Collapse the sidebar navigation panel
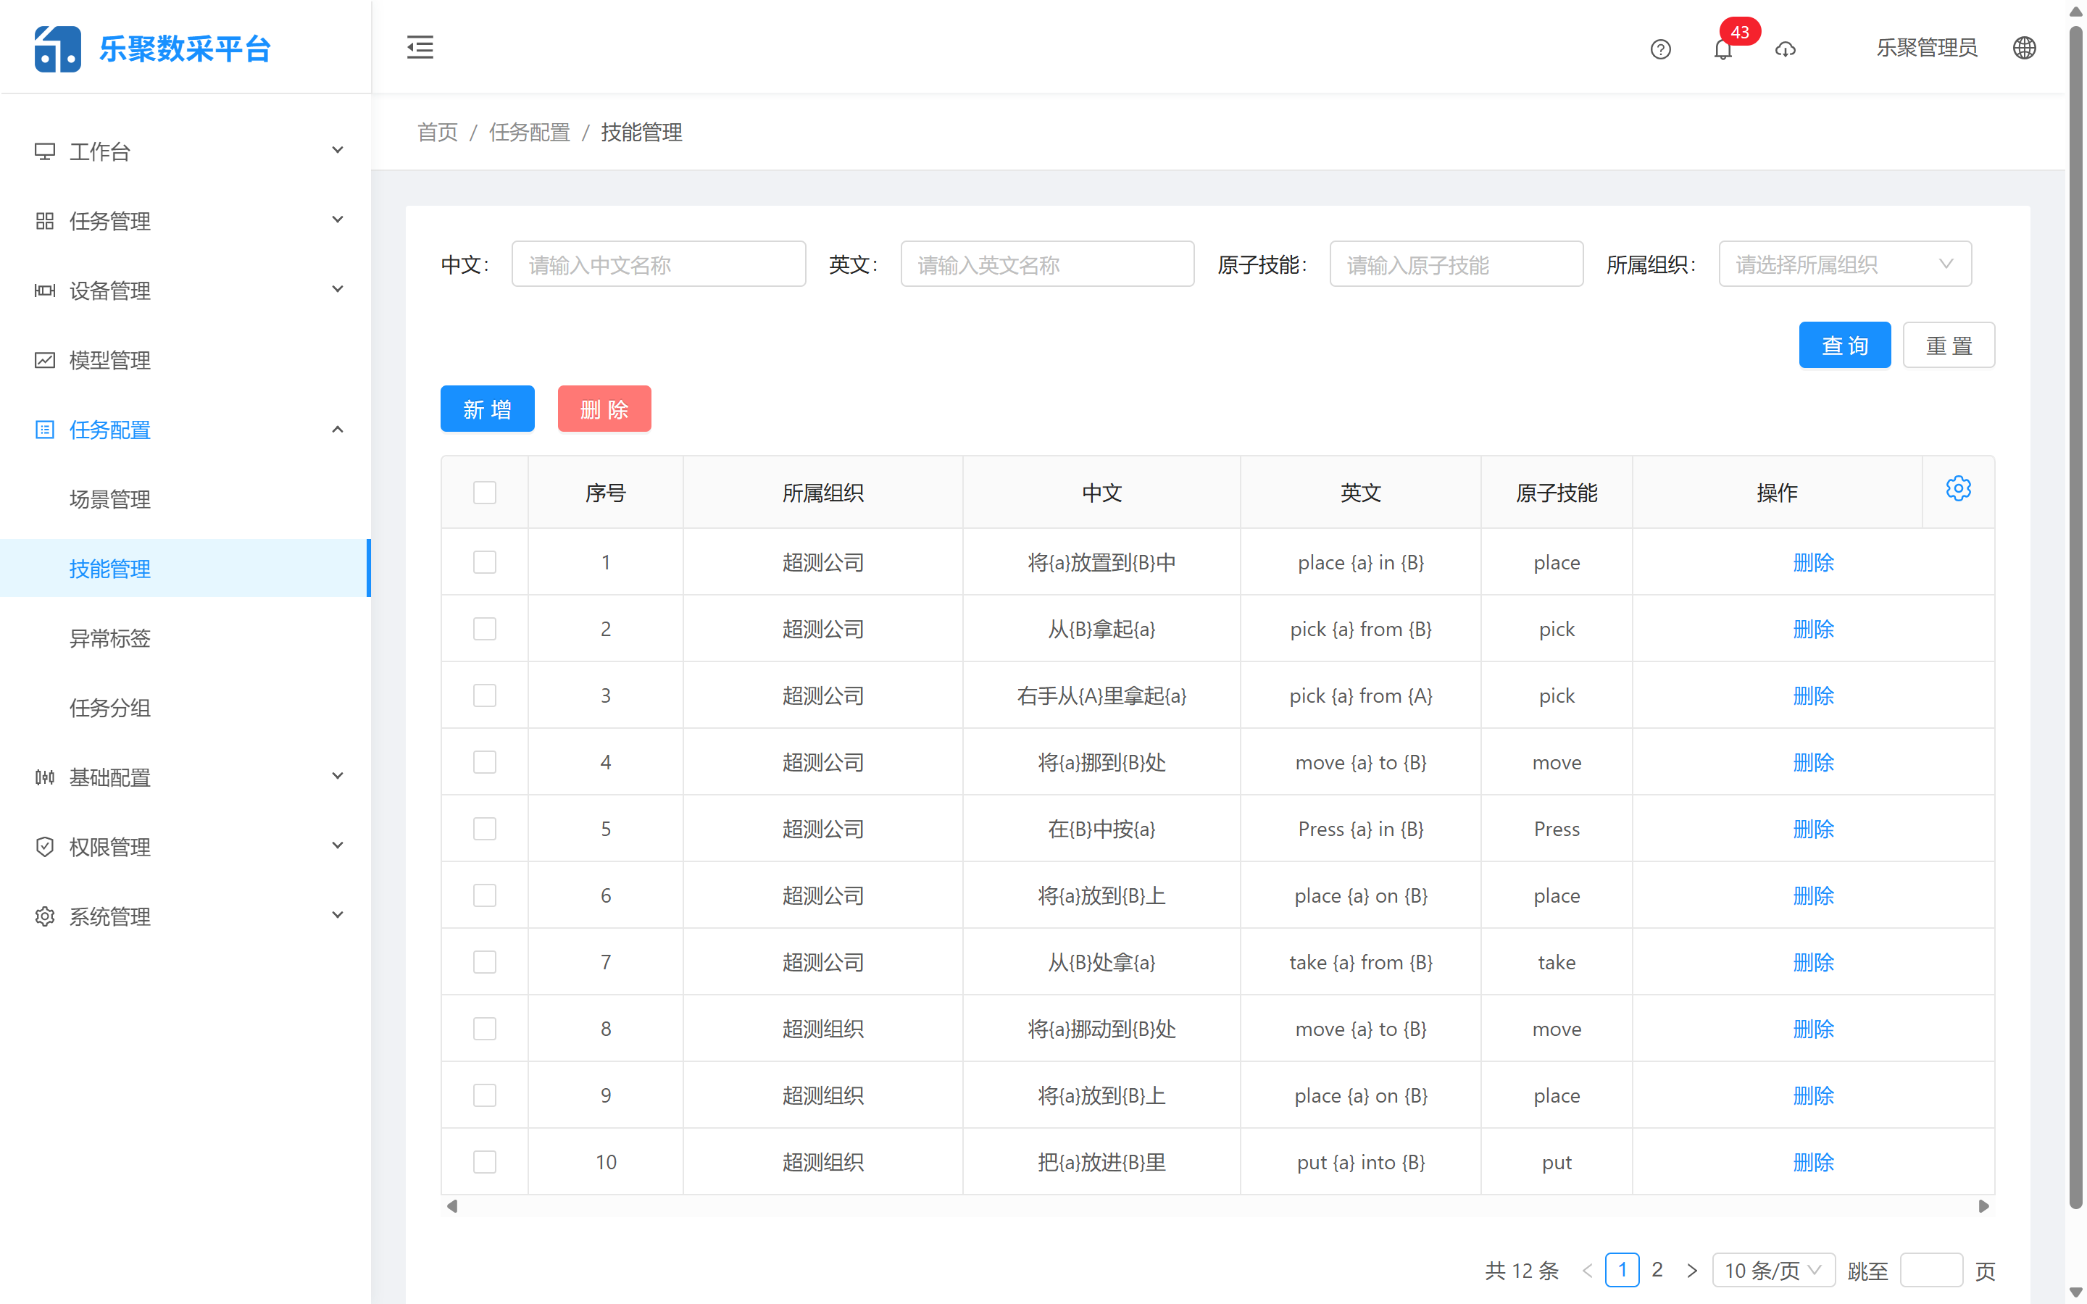Screen dimensions: 2087x1304 tap(420, 47)
